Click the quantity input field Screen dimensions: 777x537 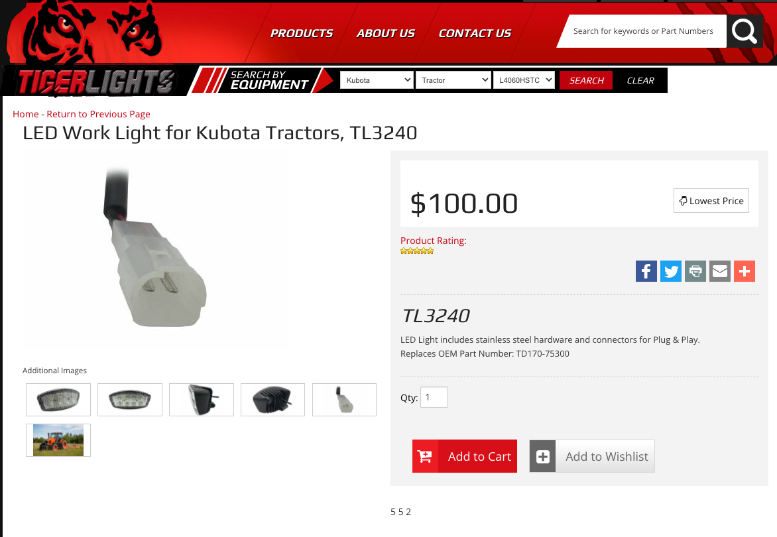[x=434, y=397]
